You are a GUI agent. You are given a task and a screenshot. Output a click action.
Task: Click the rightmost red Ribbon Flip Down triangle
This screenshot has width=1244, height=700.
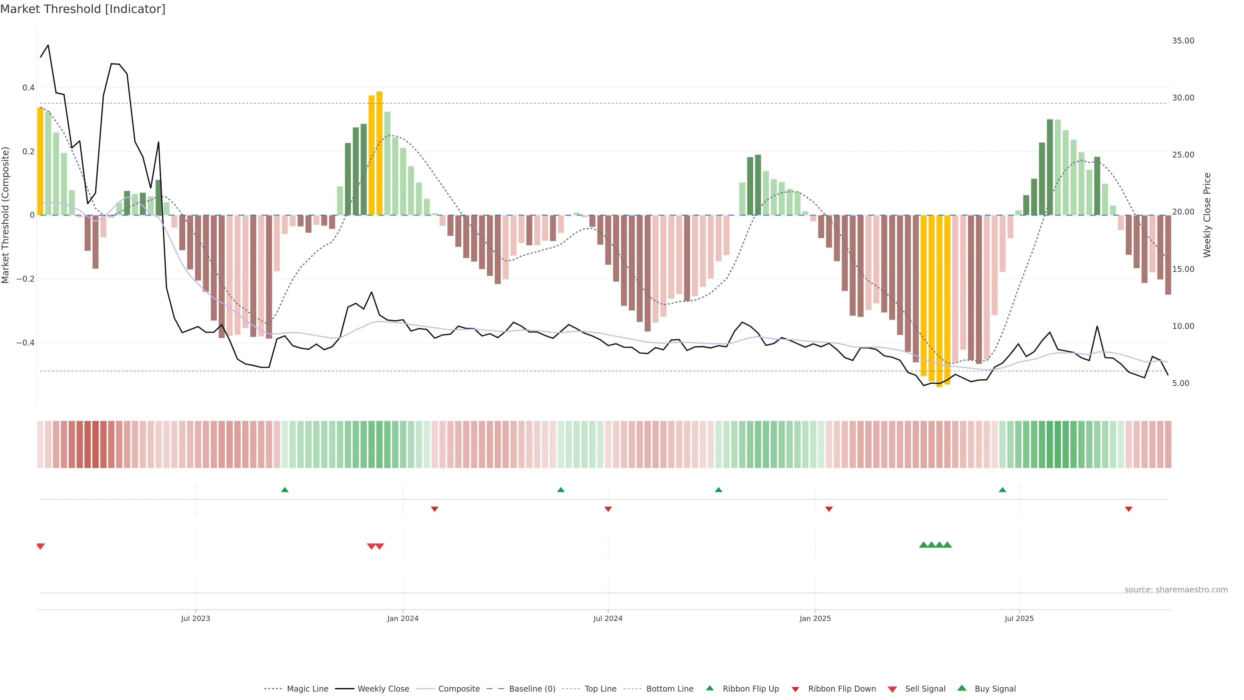[x=1129, y=509]
